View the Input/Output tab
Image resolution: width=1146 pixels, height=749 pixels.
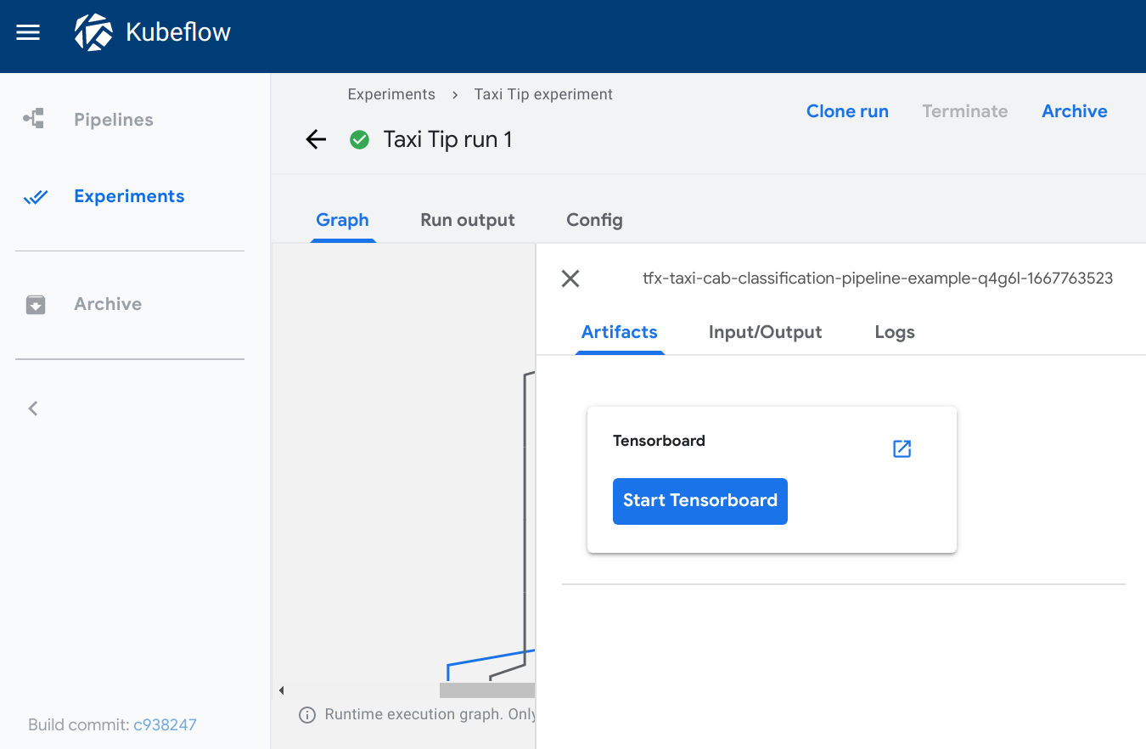(x=764, y=331)
